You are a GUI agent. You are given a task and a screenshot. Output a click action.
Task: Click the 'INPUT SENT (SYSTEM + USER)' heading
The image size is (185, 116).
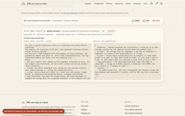pos(38,41)
